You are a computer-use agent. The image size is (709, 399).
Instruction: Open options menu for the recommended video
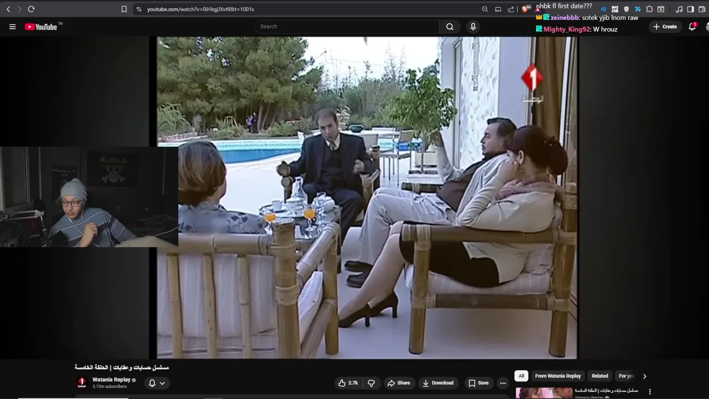point(650,392)
